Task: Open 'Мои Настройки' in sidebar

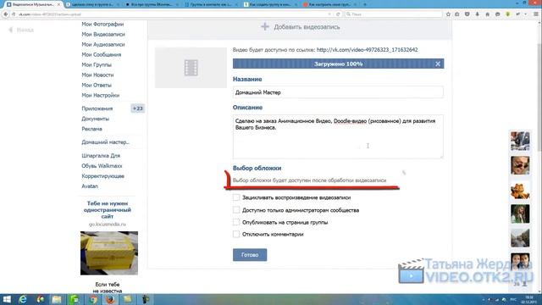Action: click(100, 95)
